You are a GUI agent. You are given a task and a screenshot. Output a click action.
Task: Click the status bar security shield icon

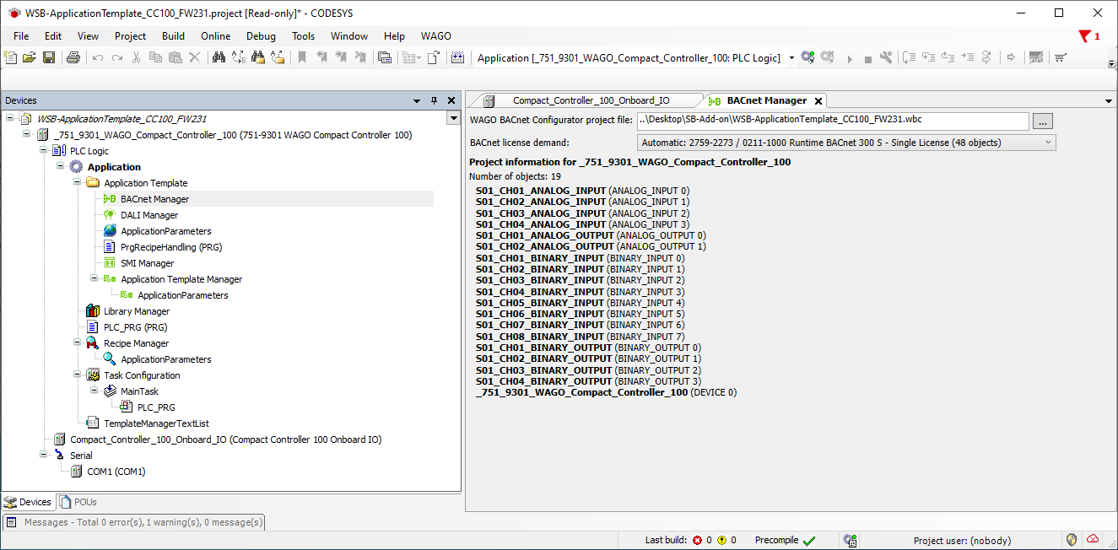(1072, 540)
